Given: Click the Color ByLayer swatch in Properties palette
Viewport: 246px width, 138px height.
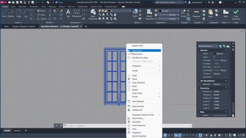Looking at the screenshot, I should [214, 54].
